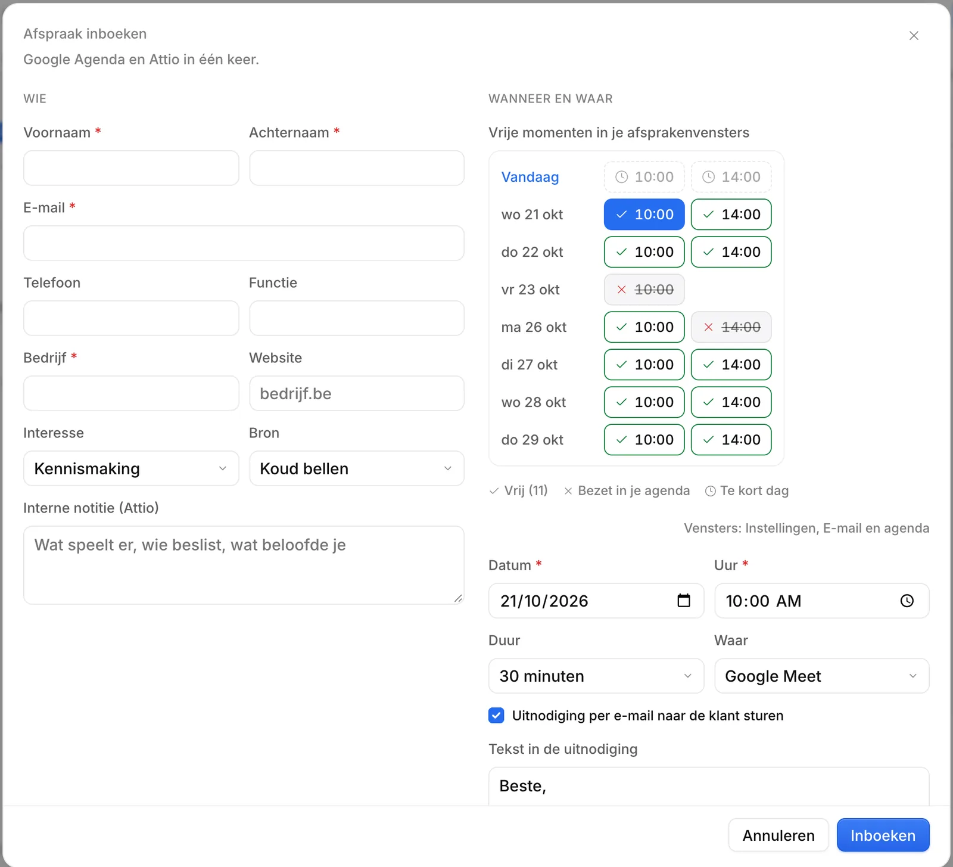Click into the Telefoon field
The image size is (953, 867).
pyautogui.click(x=131, y=318)
